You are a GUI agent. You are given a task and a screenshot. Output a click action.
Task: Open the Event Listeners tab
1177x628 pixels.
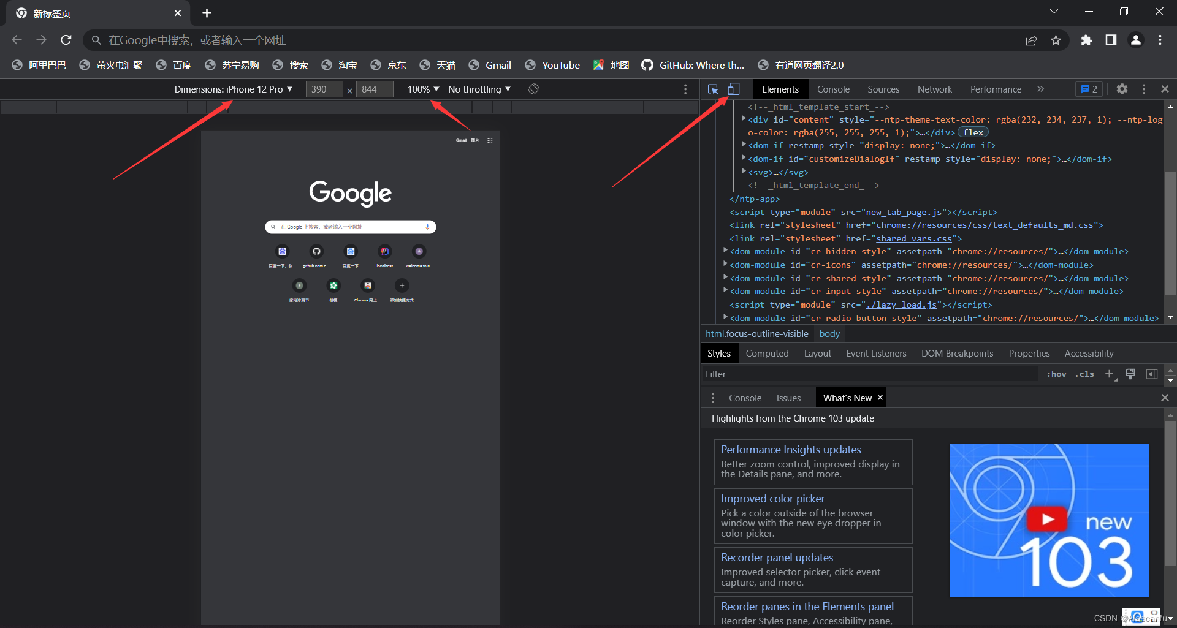pyautogui.click(x=876, y=354)
